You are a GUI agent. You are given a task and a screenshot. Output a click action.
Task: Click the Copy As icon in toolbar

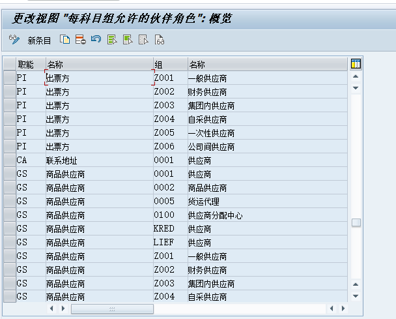point(65,40)
